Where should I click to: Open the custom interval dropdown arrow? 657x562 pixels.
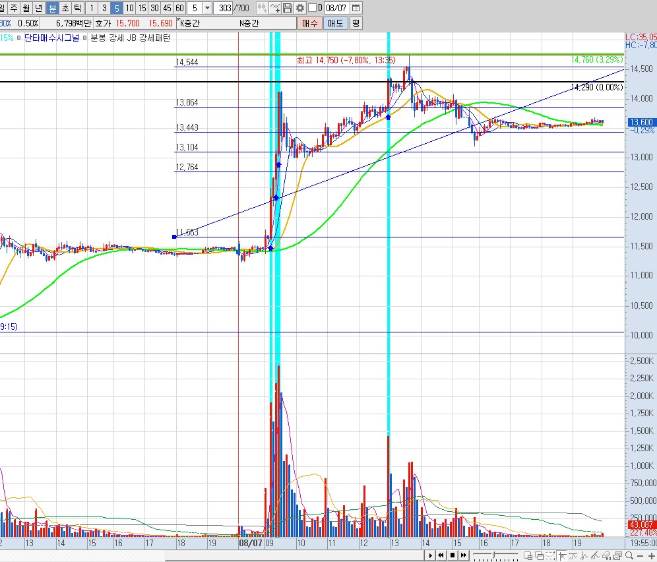click(x=207, y=7)
